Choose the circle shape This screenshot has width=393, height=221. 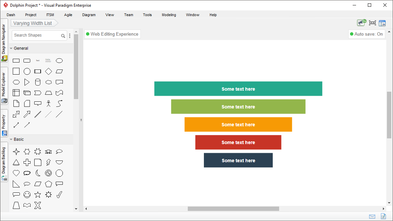tap(27, 72)
